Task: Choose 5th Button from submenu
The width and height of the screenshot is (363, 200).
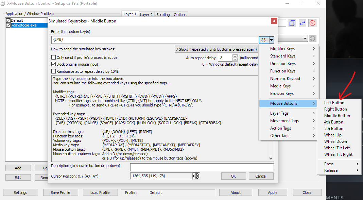Action: pos(339,129)
